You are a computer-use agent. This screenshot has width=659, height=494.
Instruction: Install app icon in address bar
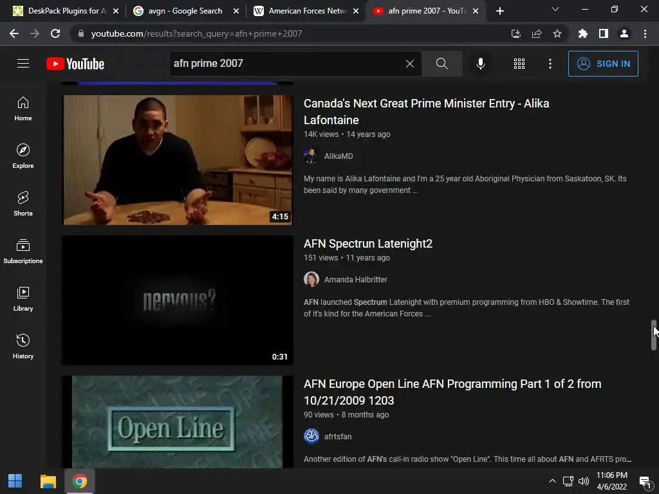pos(515,33)
